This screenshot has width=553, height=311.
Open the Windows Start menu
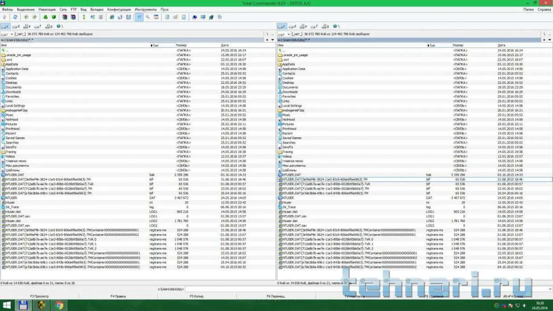(x=7, y=306)
